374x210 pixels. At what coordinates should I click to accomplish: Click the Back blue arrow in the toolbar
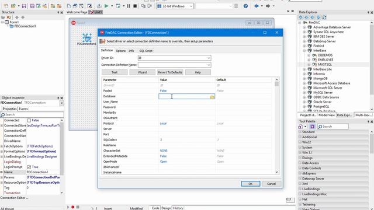pyautogui.click(x=257, y=6)
